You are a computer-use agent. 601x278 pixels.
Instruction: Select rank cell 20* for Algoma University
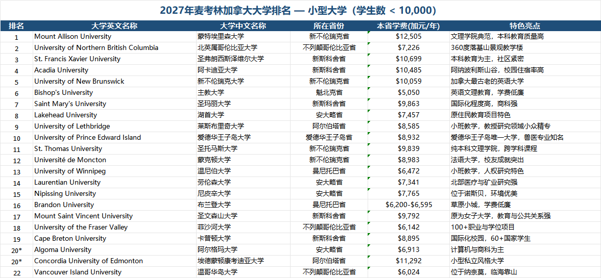tap(16, 249)
